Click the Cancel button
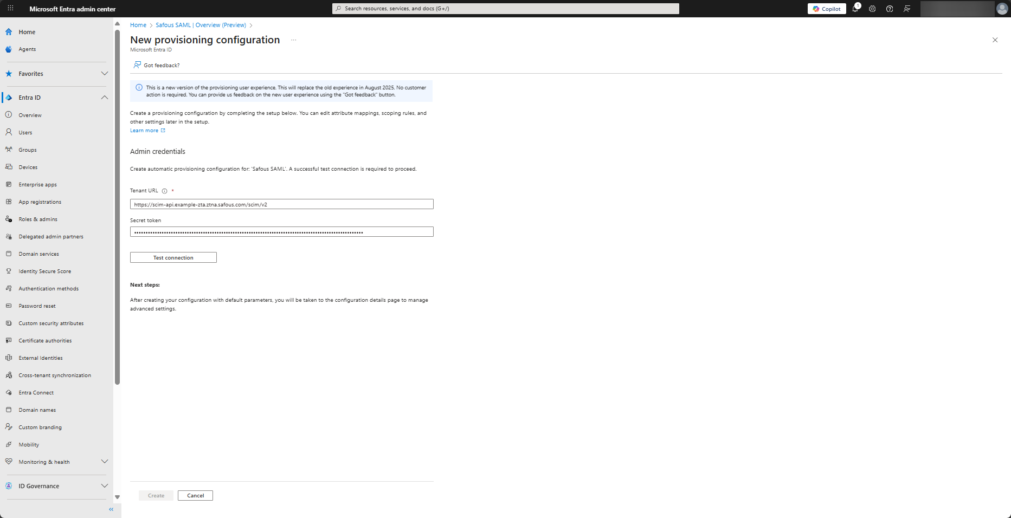 195,496
